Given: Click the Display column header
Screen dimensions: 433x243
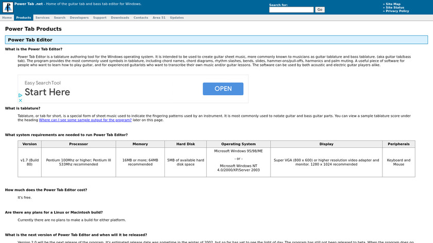Looking at the screenshot, I should 326,144.
